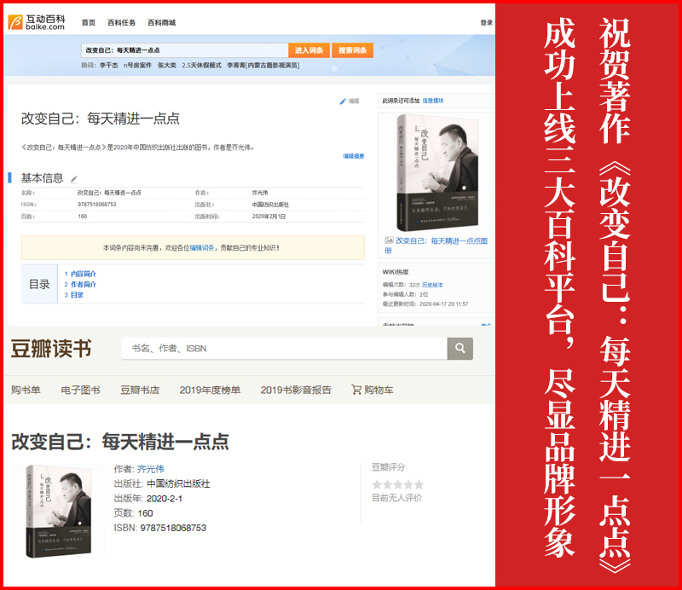Click the Douban search magnifier button

459,348
